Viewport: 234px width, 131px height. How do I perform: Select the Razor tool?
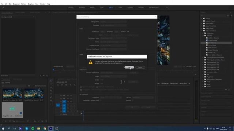[51, 91]
